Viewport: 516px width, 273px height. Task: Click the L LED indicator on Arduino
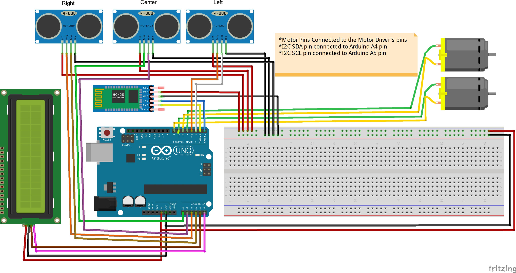click(144, 147)
